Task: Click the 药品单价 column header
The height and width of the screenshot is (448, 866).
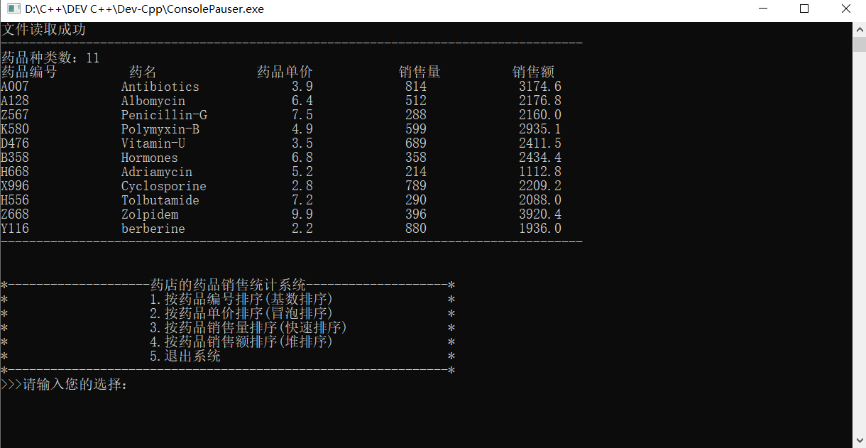Action: click(x=285, y=72)
